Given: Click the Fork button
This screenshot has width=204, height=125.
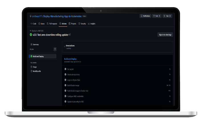Looking at the screenshot, I should pyautogui.click(x=157, y=16).
